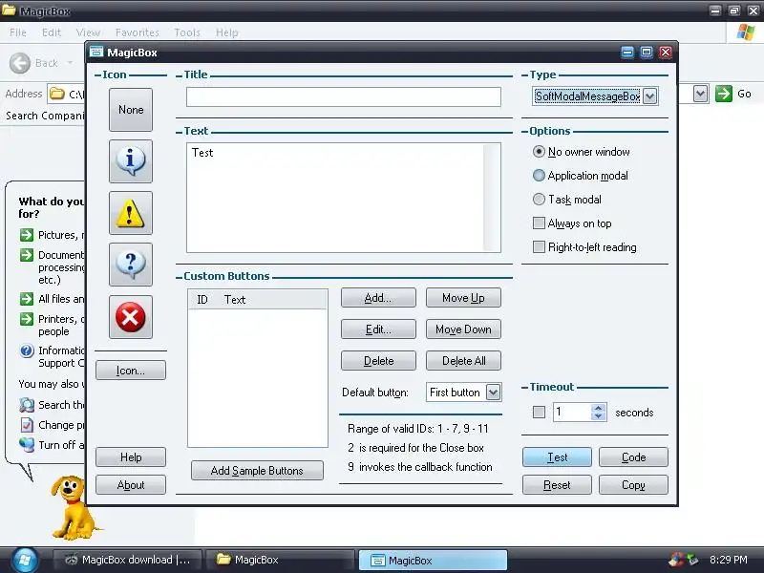Screen dimensions: 764x573
Task: Click Add Sample Buttons
Action: [x=257, y=470]
